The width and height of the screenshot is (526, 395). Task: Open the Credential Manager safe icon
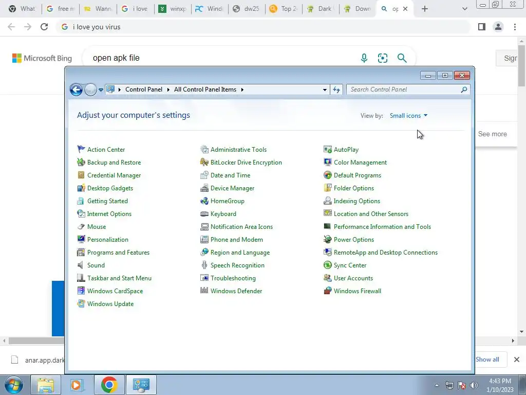(81, 175)
